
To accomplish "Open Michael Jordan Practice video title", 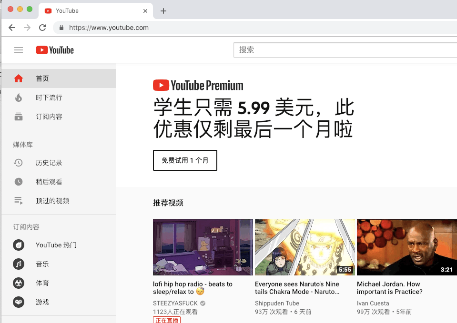I will click(390, 288).
